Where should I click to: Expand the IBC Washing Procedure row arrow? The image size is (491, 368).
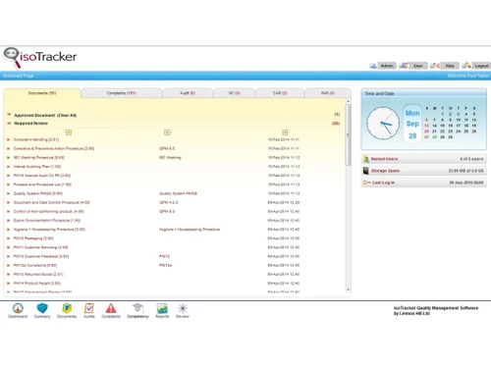click(x=8, y=158)
